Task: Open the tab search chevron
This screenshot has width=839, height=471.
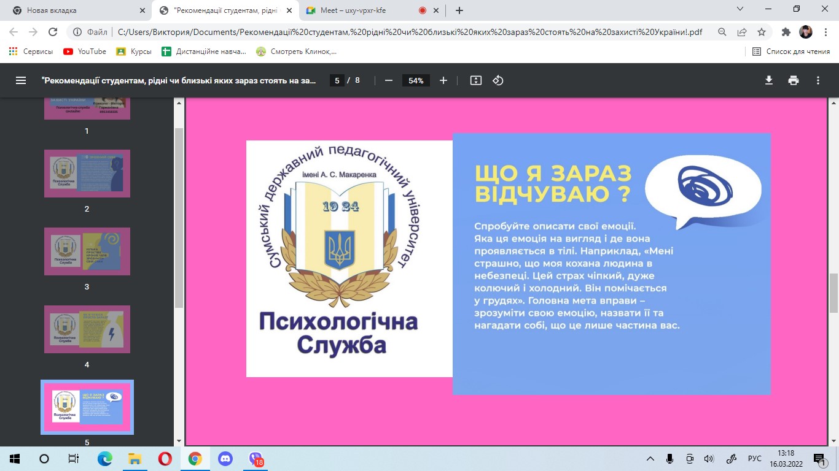Action: pos(740,9)
